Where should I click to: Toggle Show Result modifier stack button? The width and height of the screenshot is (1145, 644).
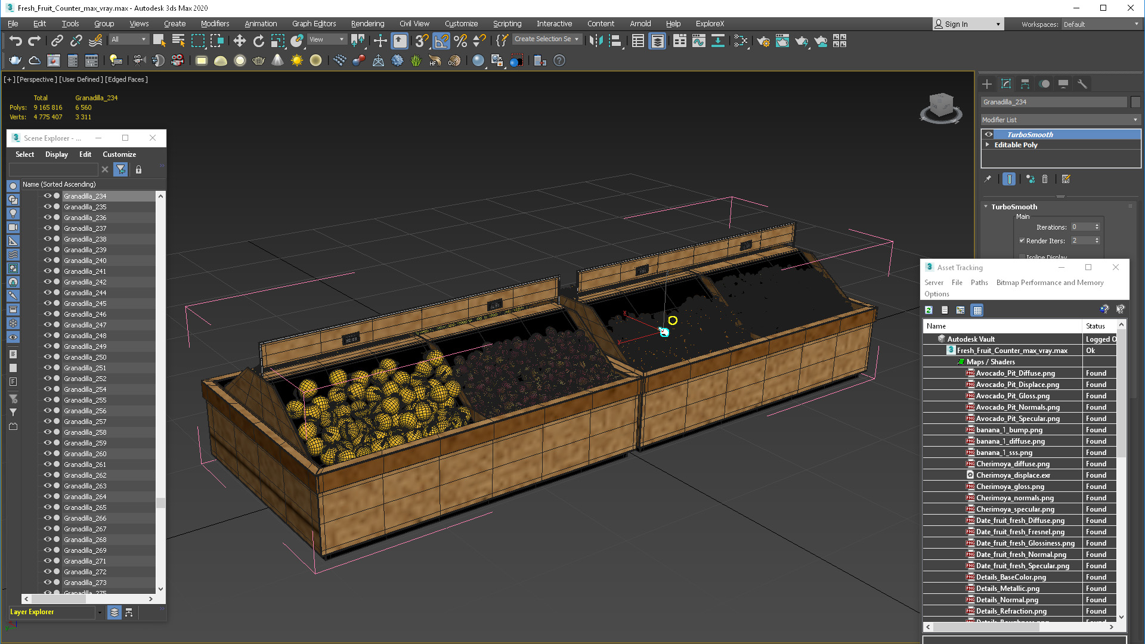[x=1009, y=179]
